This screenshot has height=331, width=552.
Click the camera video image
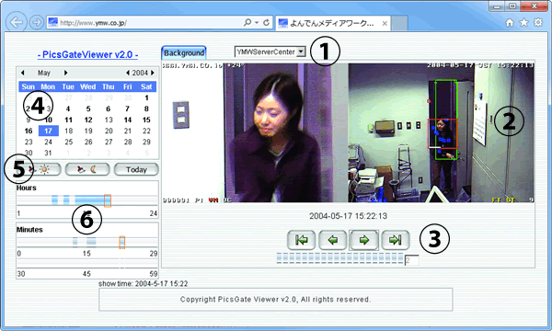click(348, 132)
